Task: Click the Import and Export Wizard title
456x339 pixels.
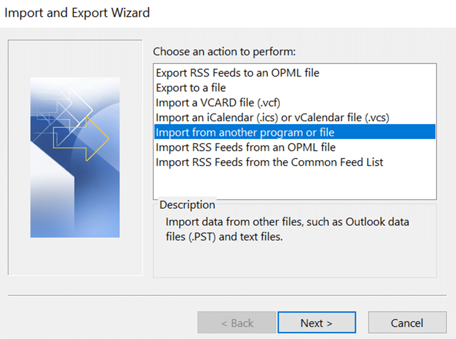Action: click(x=77, y=13)
